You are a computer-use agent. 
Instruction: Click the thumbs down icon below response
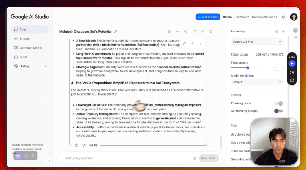[x=83, y=145]
